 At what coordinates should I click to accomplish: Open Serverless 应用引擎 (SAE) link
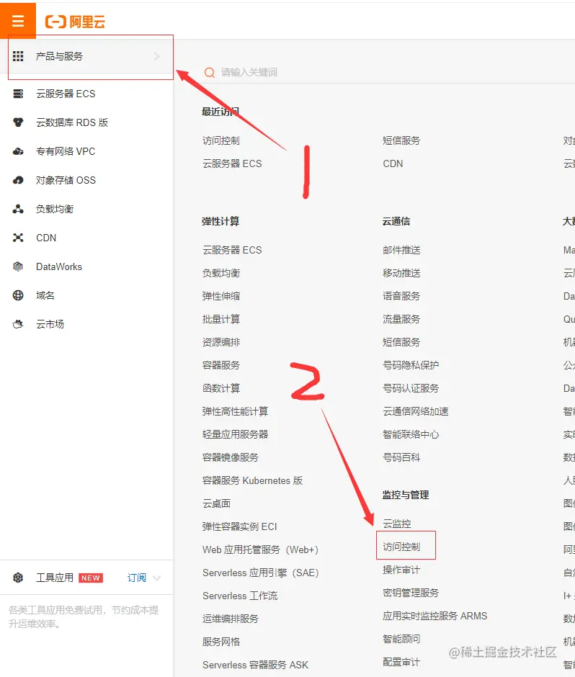pyautogui.click(x=261, y=573)
